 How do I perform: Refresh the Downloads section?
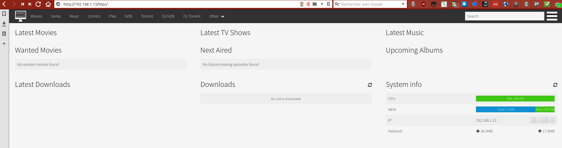pyautogui.click(x=370, y=85)
